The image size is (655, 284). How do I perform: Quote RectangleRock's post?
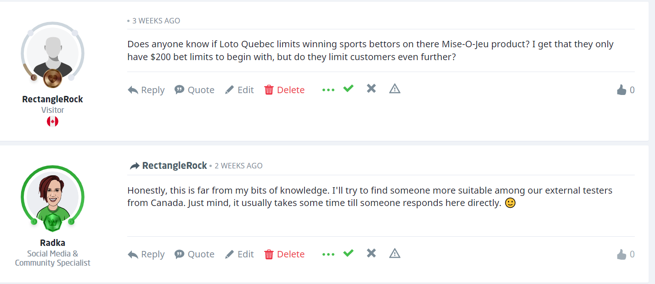[x=194, y=90]
